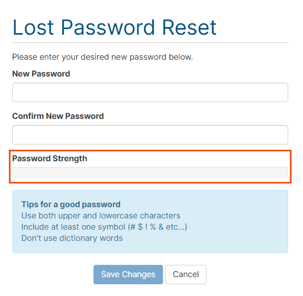The height and width of the screenshot is (296, 303).
Task: Click the Password Strength meter bar
Action: [x=150, y=172]
